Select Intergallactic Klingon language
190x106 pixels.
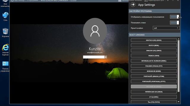pos(154,61)
